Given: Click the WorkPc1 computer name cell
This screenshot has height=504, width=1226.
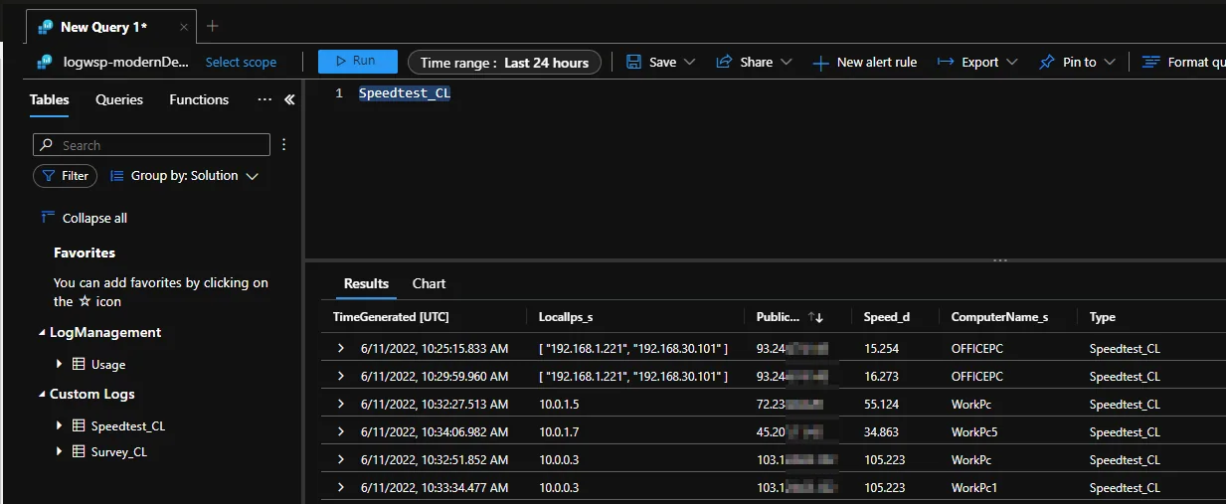Looking at the screenshot, I should tap(973, 488).
